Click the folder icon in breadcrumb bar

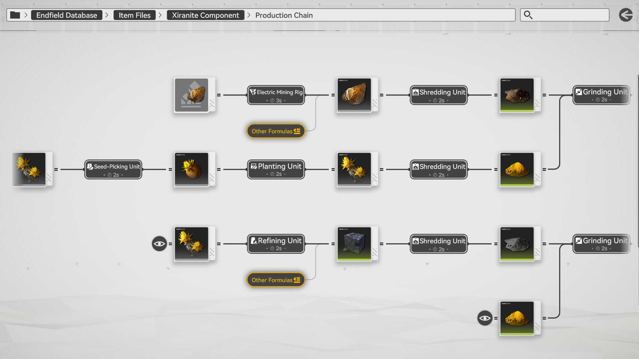pos(15,15)
